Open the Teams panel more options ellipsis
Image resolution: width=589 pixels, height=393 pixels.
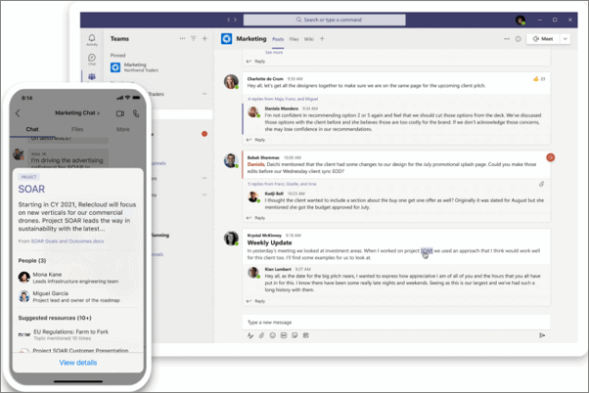point(182,38)
